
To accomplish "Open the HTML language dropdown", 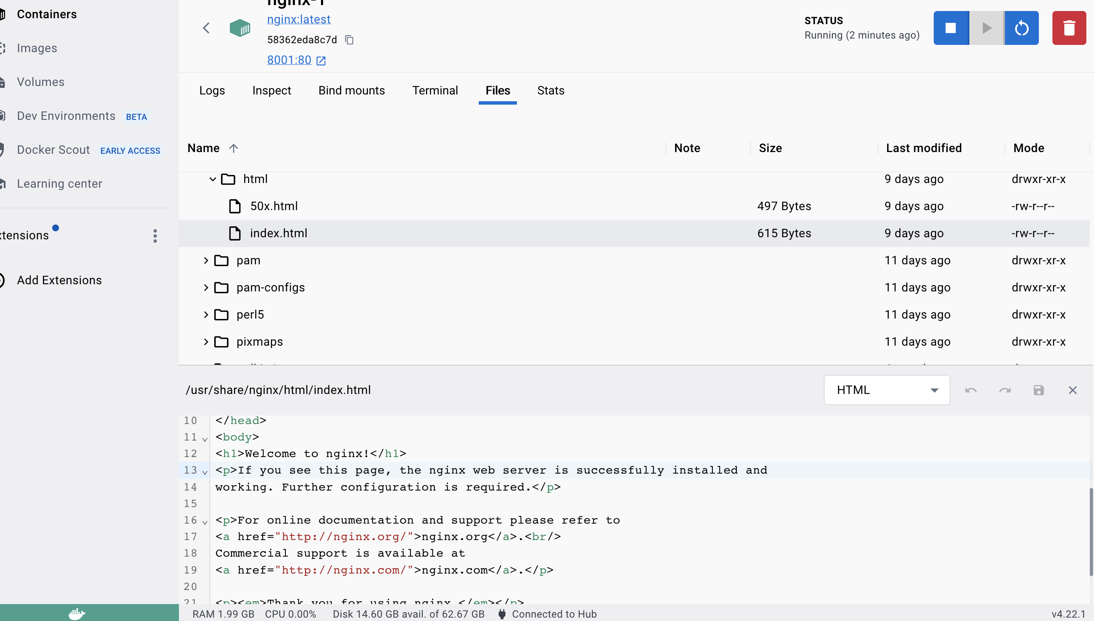I will [x=887, y=390].
